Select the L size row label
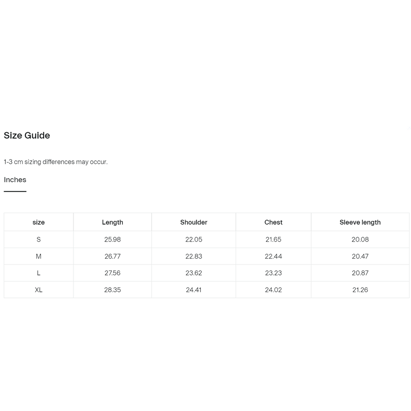The height and width of the screenshot is (411, 411). pyautogui.click(x=39, y=273)
